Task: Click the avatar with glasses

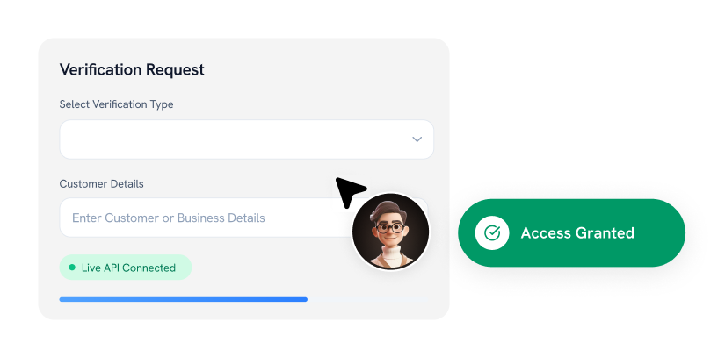Action: click(x=390, y=231)
